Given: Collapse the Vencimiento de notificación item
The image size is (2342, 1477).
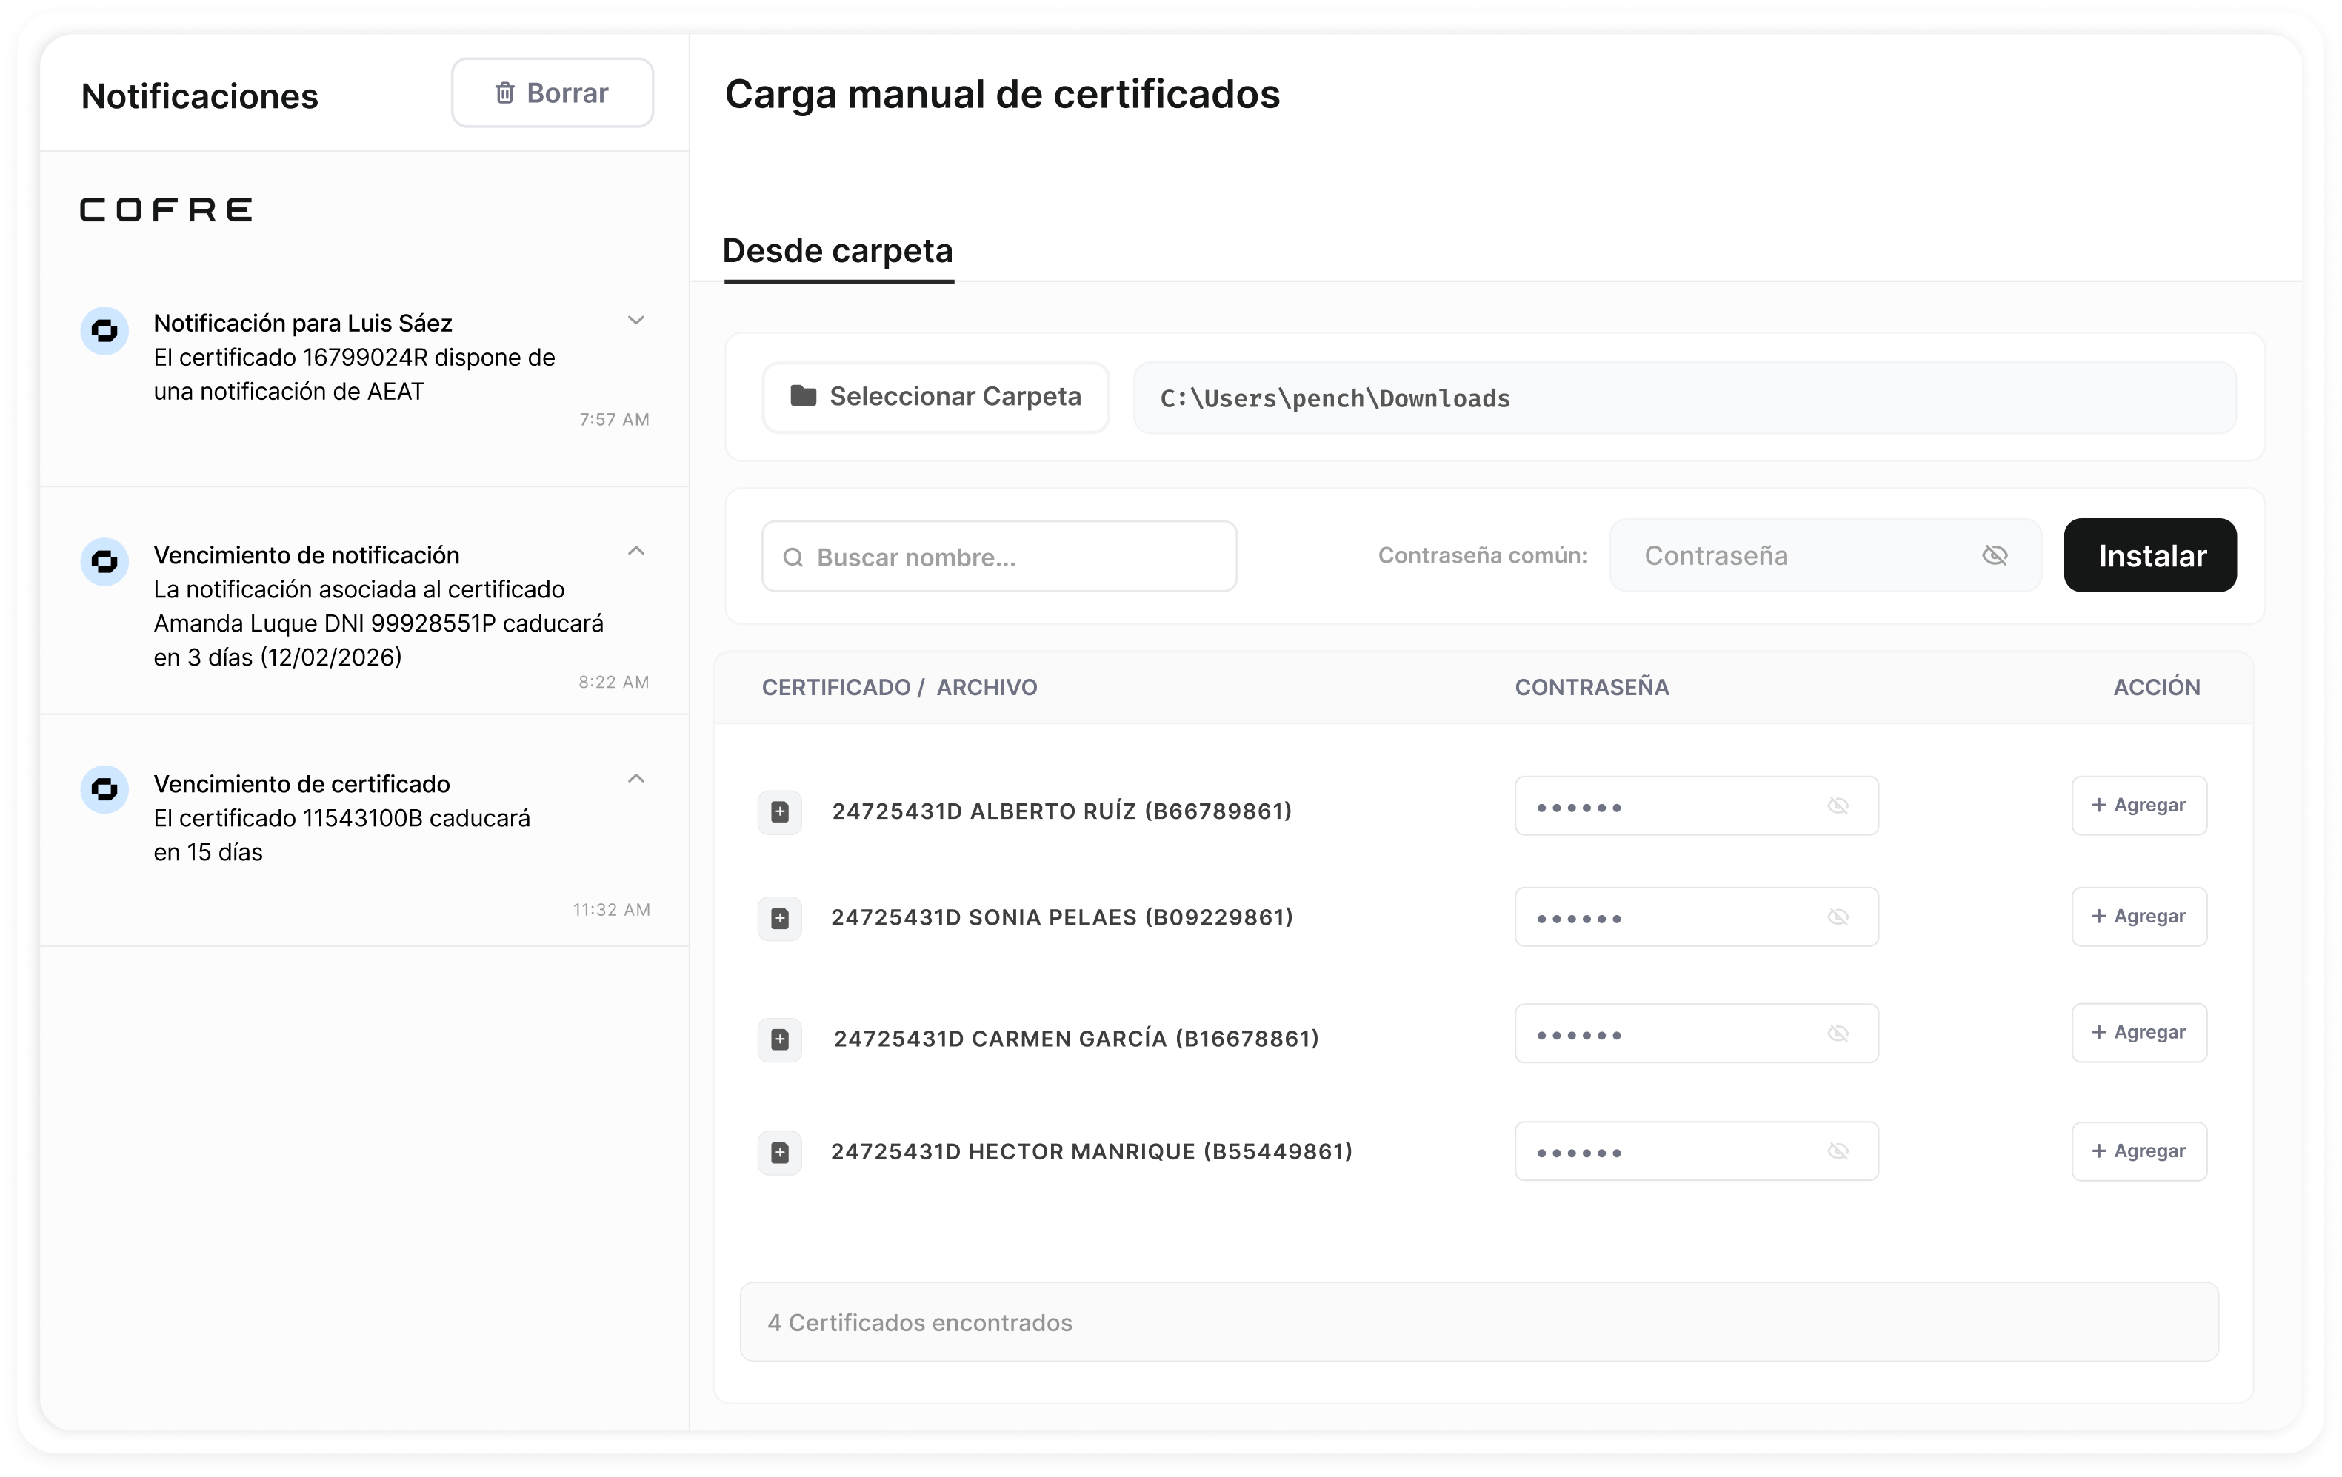Looking at the screenshot, I should pos(636,552).
